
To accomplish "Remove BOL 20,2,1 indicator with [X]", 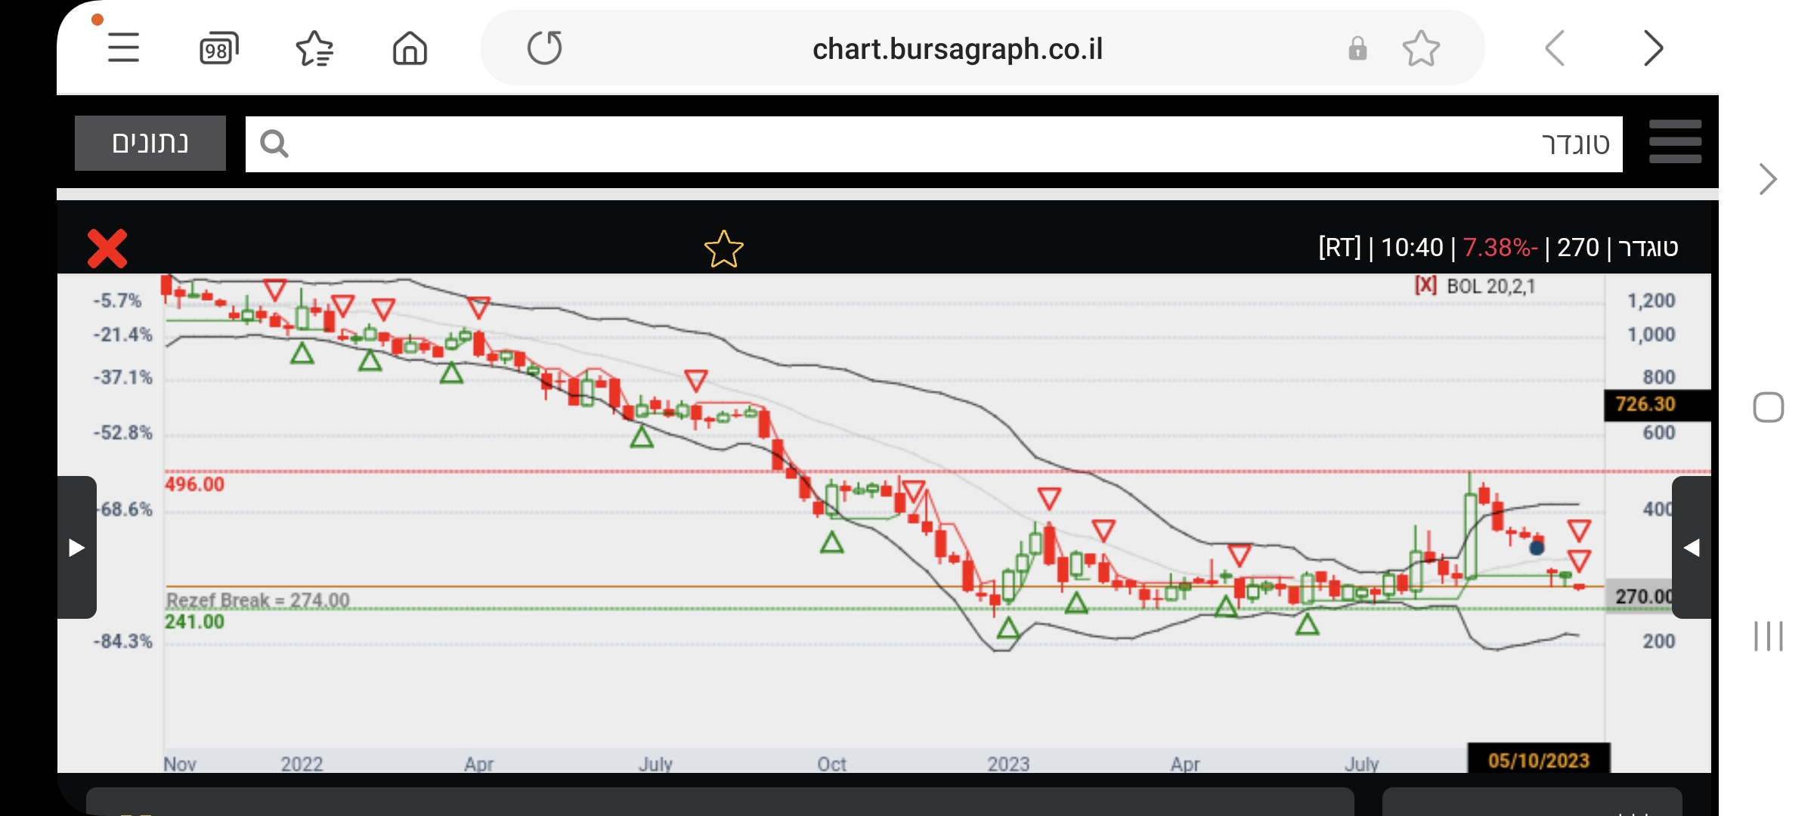I will [x=1426, y=286].
